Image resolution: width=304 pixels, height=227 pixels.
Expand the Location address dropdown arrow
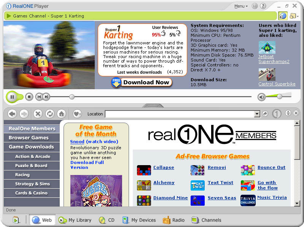click(257, 114)
